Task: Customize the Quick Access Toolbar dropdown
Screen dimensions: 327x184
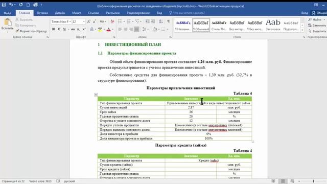Action: [41, 5]
